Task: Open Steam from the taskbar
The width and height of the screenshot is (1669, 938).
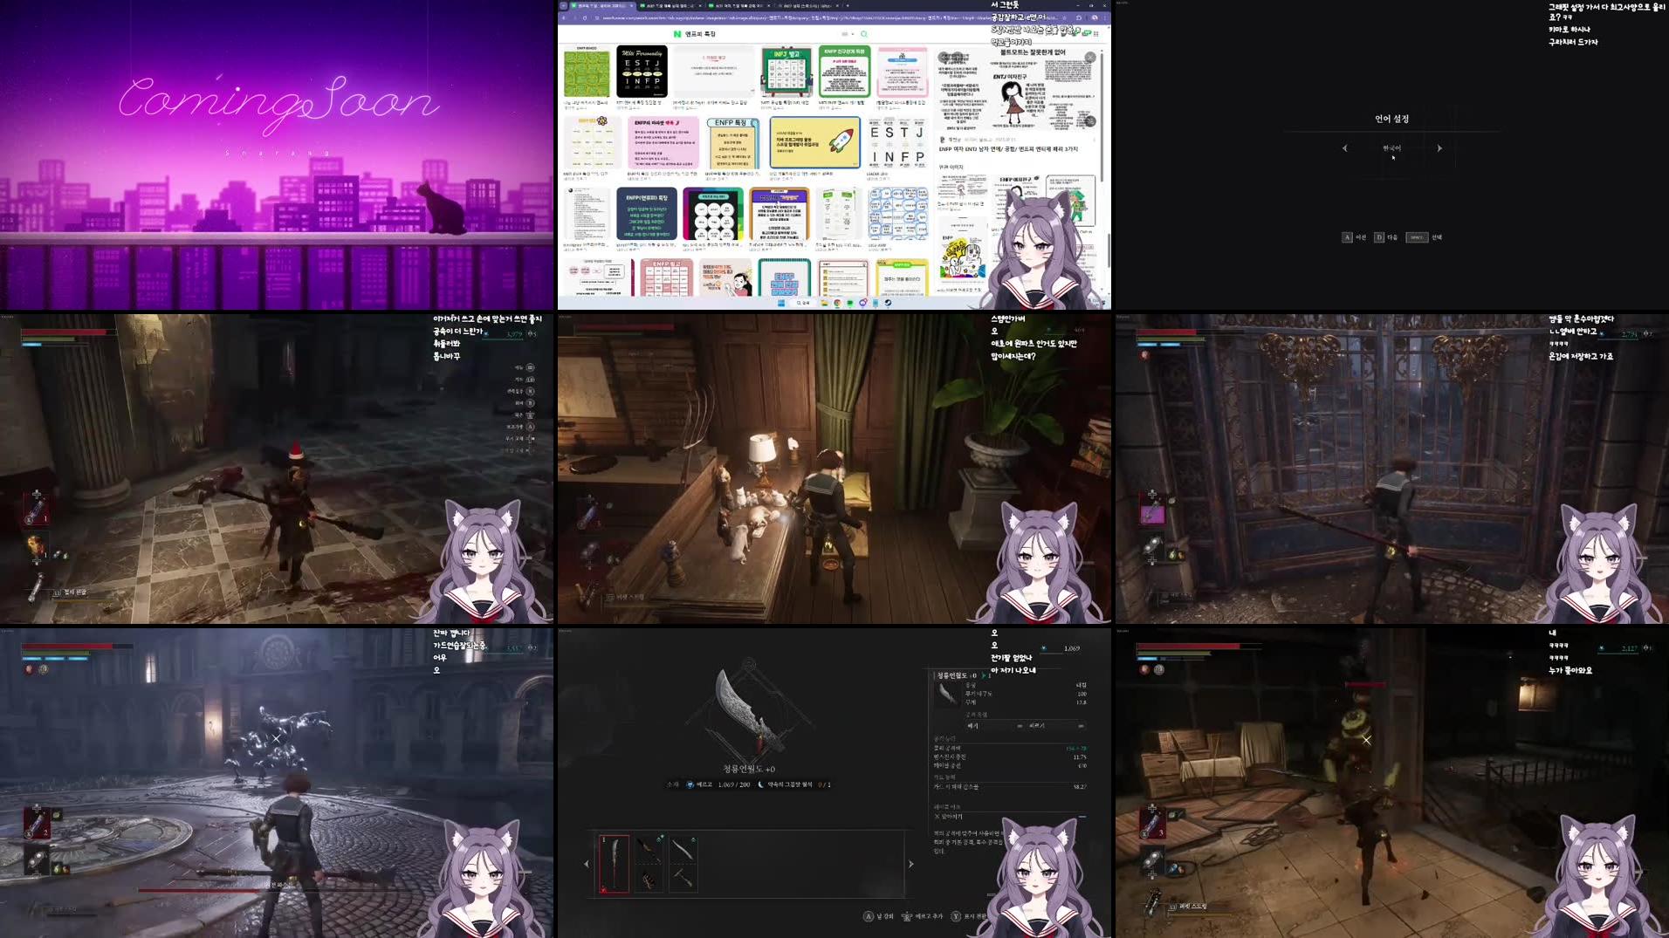Action: 888,303
